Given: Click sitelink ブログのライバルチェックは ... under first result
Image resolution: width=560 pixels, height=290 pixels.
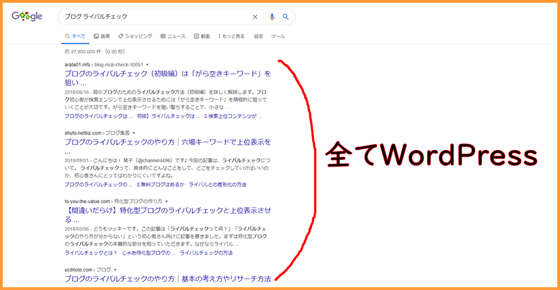Looking at the screenshot, I should coord(98,116).
